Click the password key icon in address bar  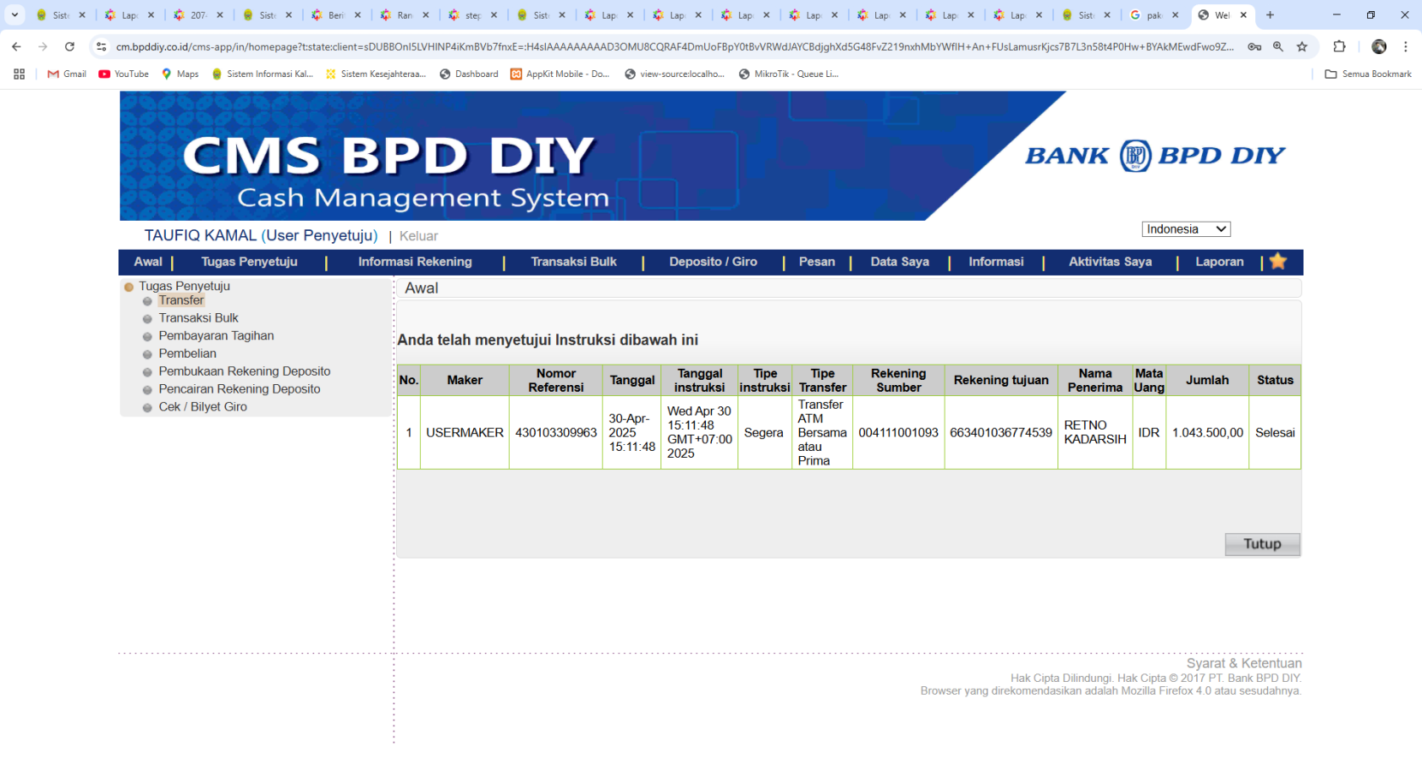pyautogui.click(x=1254, y=47)
